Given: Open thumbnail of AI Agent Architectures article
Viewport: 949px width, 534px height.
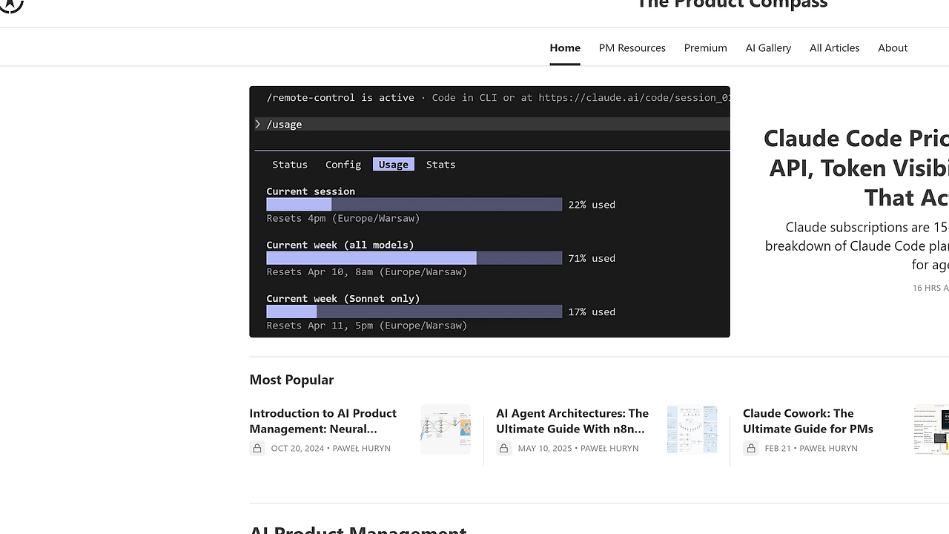Looking at the screenshot, I should [692, 429].
